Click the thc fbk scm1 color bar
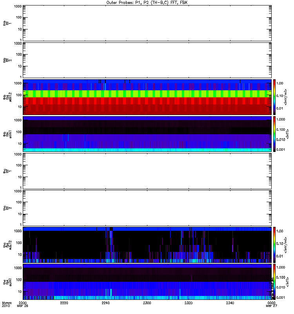 [x=274, y=282]
